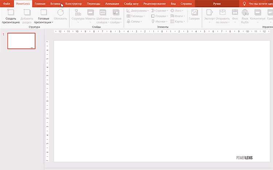The height and width of the screenshot is (170, 273).
Task: Switch to the Вид tab
Action: click(173, 4)
